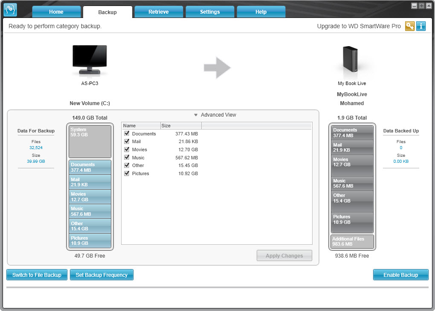Screen dimensions: 435x311
Task: Go to the Settings tab
Action: 210,12
